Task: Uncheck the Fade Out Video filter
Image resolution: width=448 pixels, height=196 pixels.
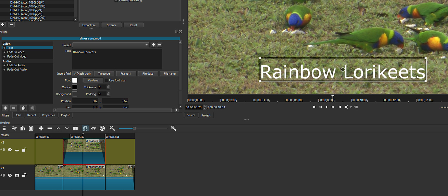Action: 4,57
